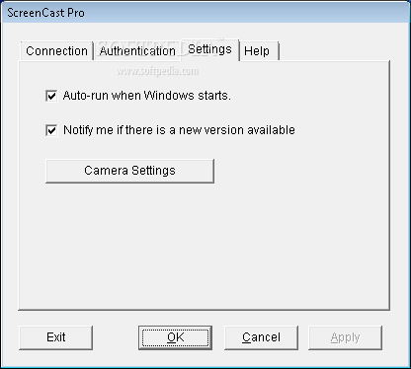Click the 'Notify me if there is a new version available' label
This screenshot has width=411, height=369.
pos(179,130)
